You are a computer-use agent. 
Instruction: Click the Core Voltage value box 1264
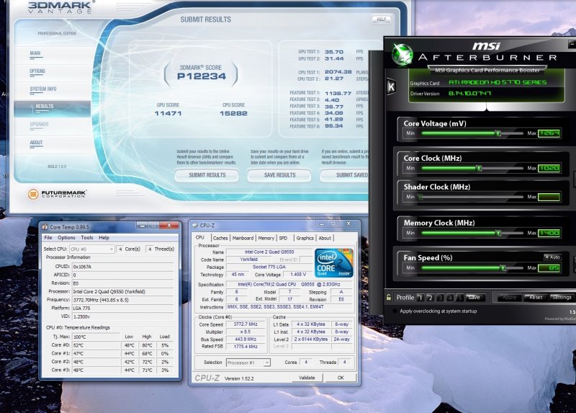tap(549, 133)
